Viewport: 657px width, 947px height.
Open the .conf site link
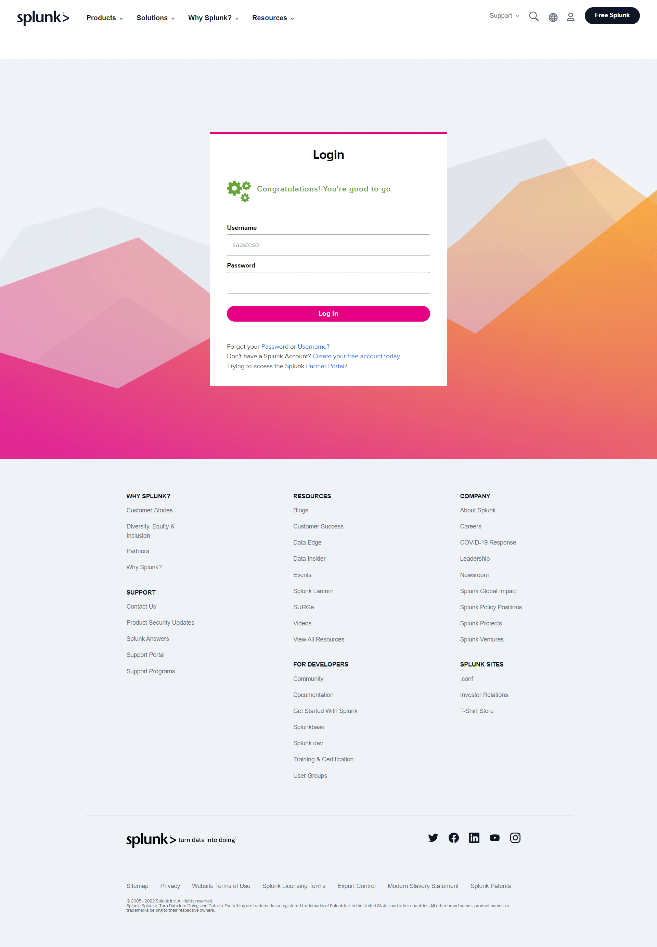(x=466, y=678)
